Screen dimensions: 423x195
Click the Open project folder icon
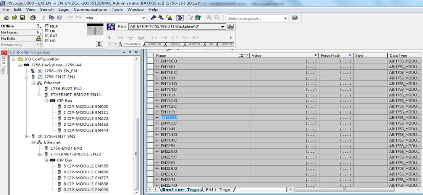(14, 18)
